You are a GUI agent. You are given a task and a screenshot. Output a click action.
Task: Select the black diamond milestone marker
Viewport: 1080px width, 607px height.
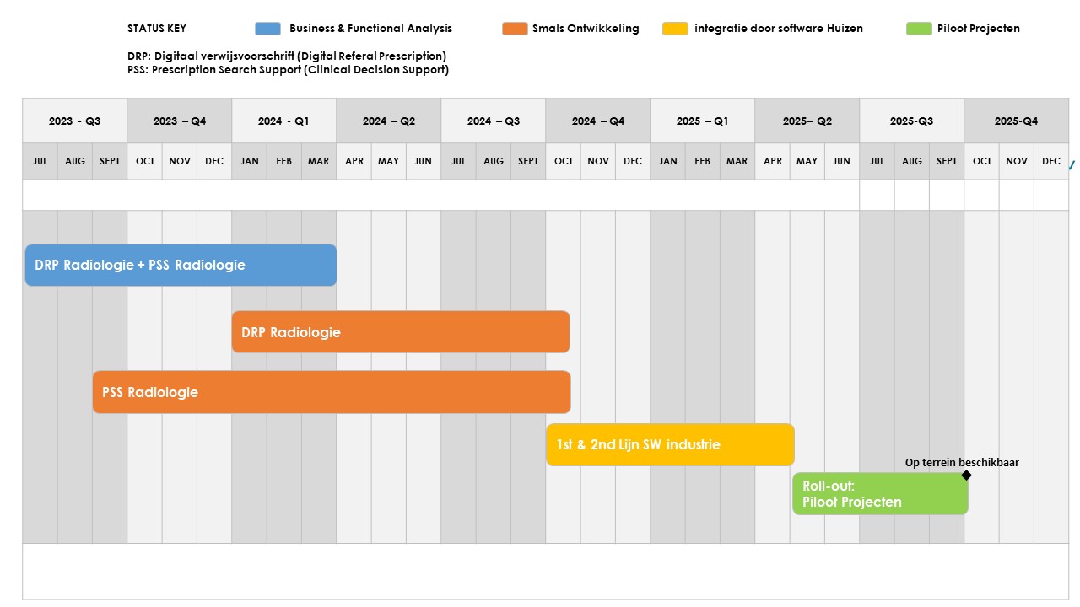tap(967, 475)
